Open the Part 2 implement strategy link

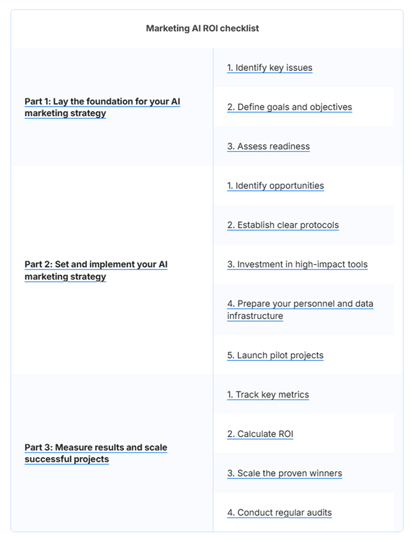point(96,265)
